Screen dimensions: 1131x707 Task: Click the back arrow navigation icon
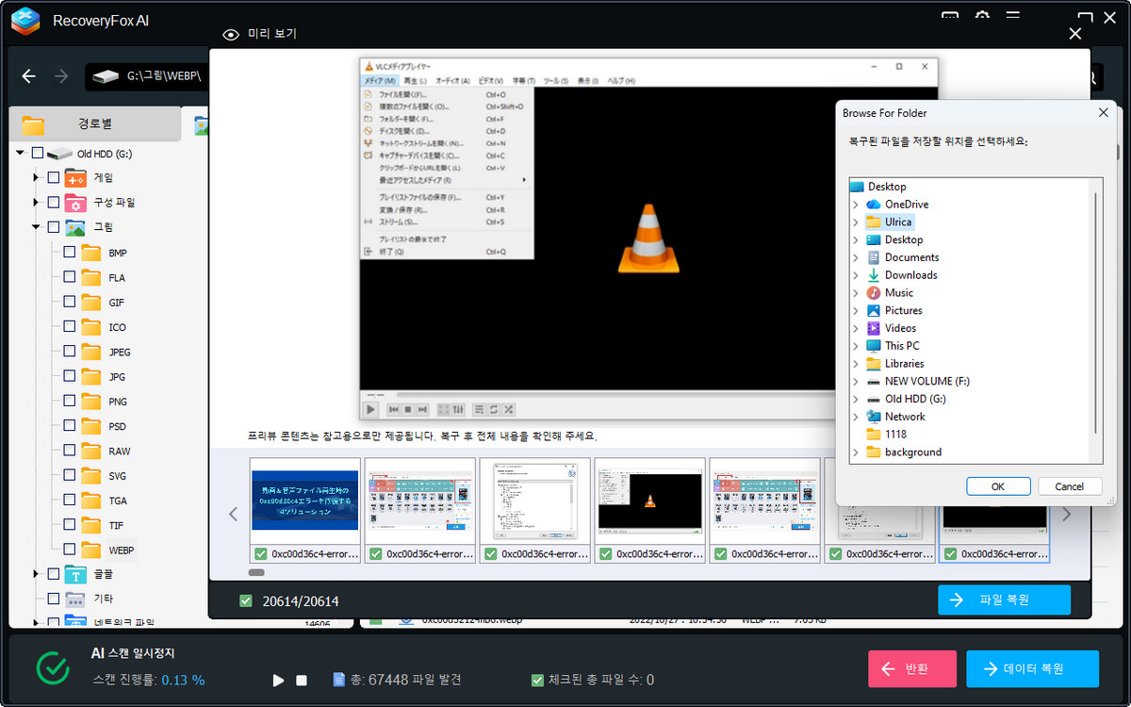tap(29, 76)
